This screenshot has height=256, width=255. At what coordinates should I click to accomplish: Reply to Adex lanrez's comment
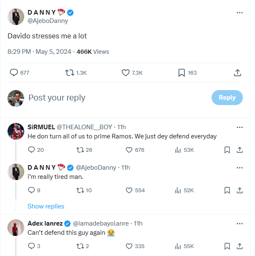pyautogui.click(x=31, y=246)
